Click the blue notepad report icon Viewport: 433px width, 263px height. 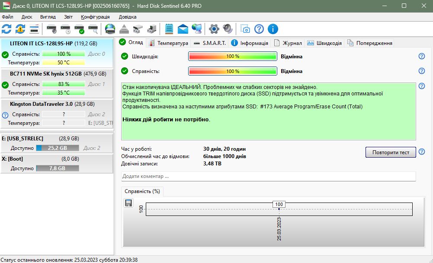(x=169, y=29)
